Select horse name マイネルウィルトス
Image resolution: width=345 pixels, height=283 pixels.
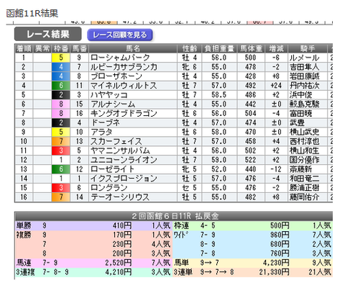click(124, 86)
